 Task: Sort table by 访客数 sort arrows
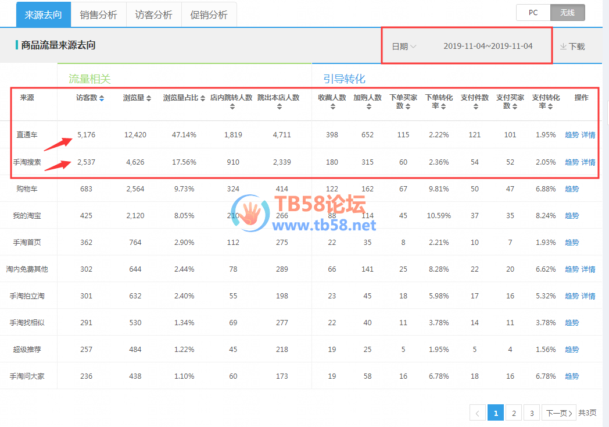pyautogui.click(x=102, y=98)
